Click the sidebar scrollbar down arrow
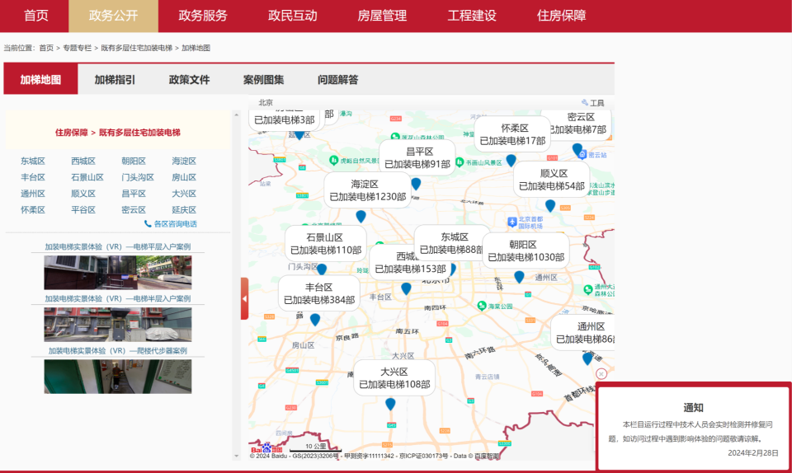Image resolution: width=792 pixels, height=473 pixels. (237, 456)
